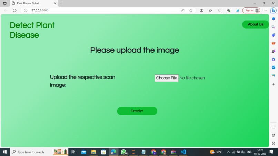Open sidebar settings gear icon
278x156 pixels.
(274, 143)
